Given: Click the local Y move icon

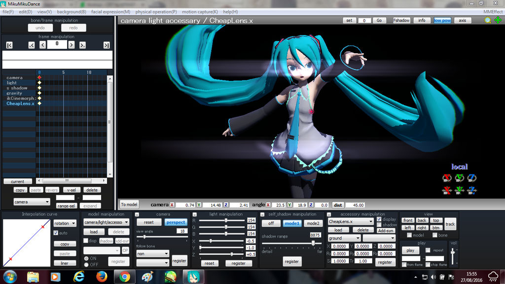Looking at the screenshot, I should [459, 190].
